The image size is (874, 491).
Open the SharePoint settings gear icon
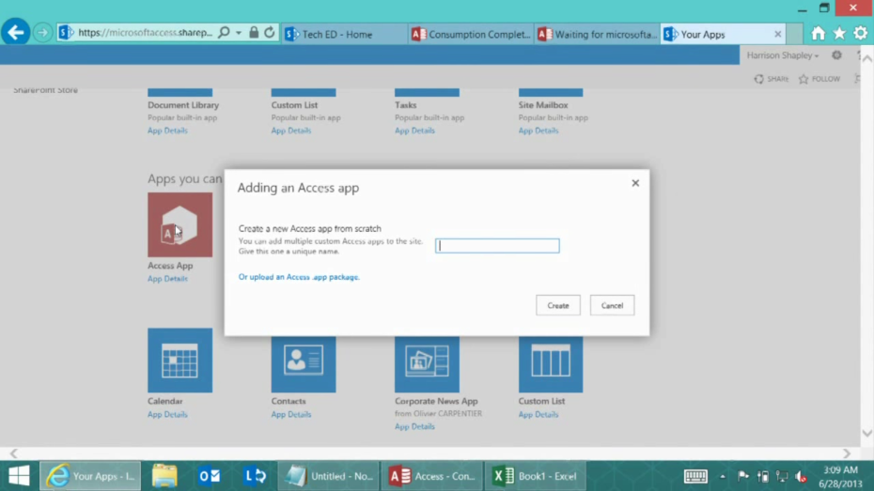point(836,55)
